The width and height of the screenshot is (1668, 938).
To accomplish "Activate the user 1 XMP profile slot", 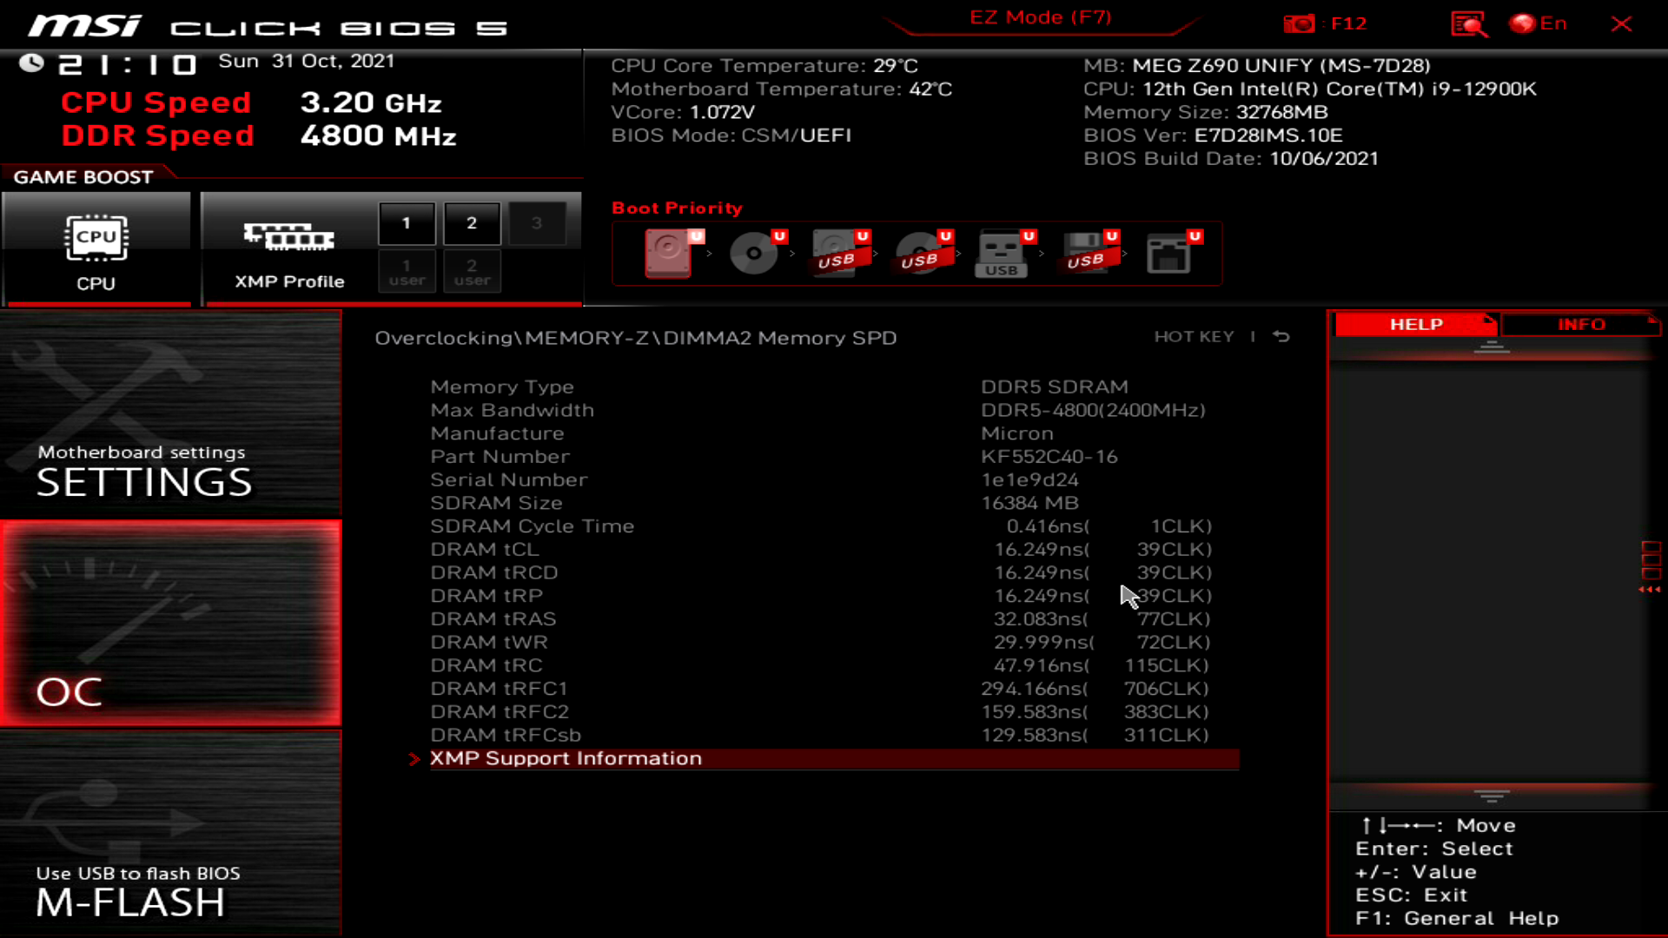I will point(406,270).
